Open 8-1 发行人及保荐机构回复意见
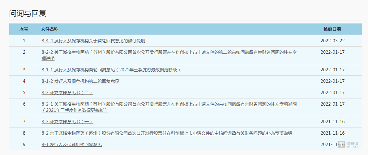The width and height of the screenshot is (368, 155). pyautogui.click(x=71, y=145)
